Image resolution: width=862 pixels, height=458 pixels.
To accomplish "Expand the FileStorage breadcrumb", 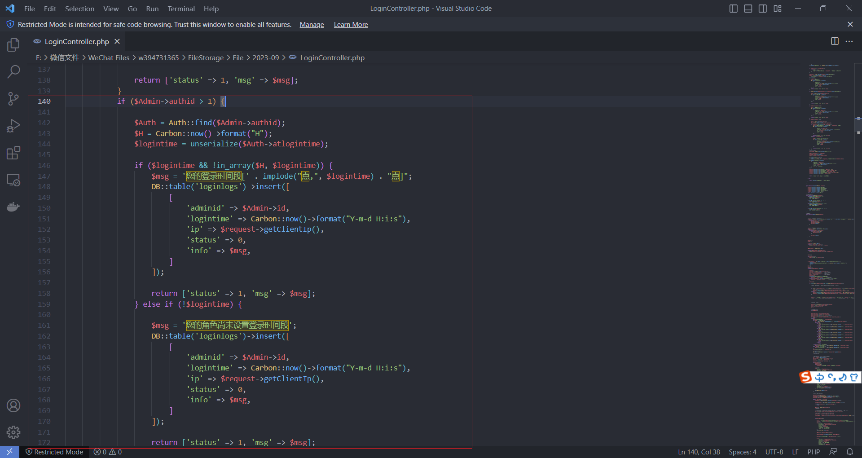I will point(206,57).
